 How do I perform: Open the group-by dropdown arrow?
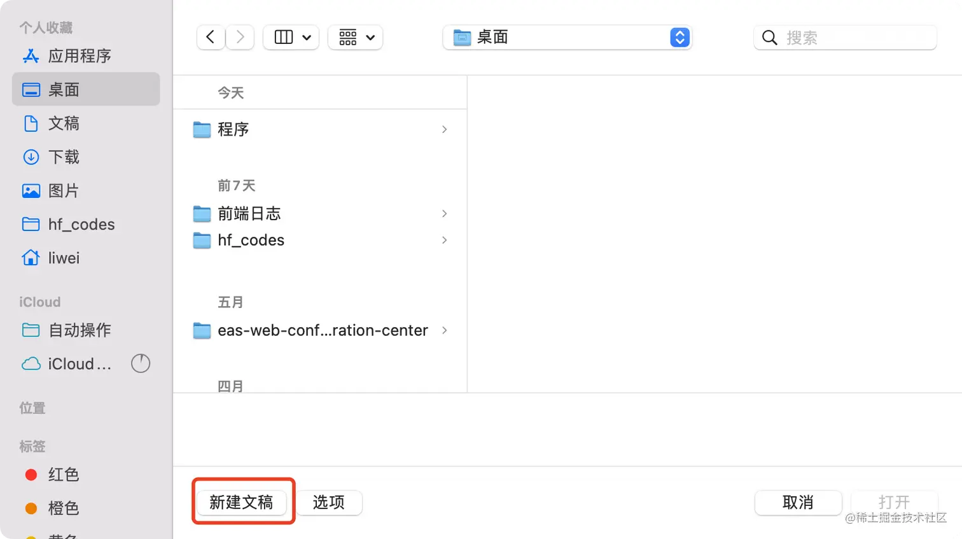370,38
